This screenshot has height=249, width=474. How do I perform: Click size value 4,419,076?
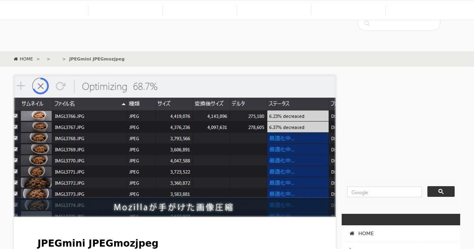180,116
